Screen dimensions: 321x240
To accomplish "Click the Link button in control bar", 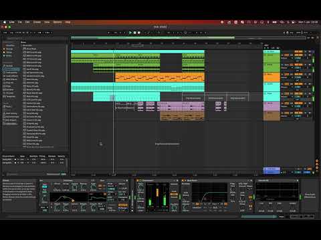I will 5,33.
